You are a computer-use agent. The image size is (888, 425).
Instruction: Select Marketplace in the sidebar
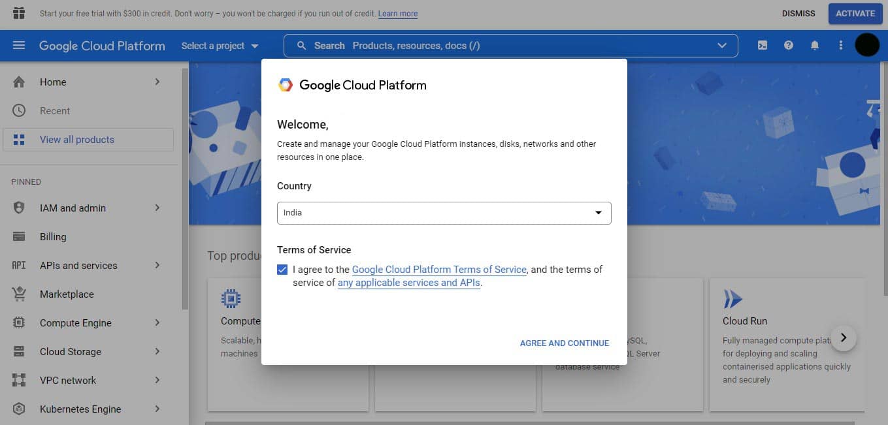(88, 294)
